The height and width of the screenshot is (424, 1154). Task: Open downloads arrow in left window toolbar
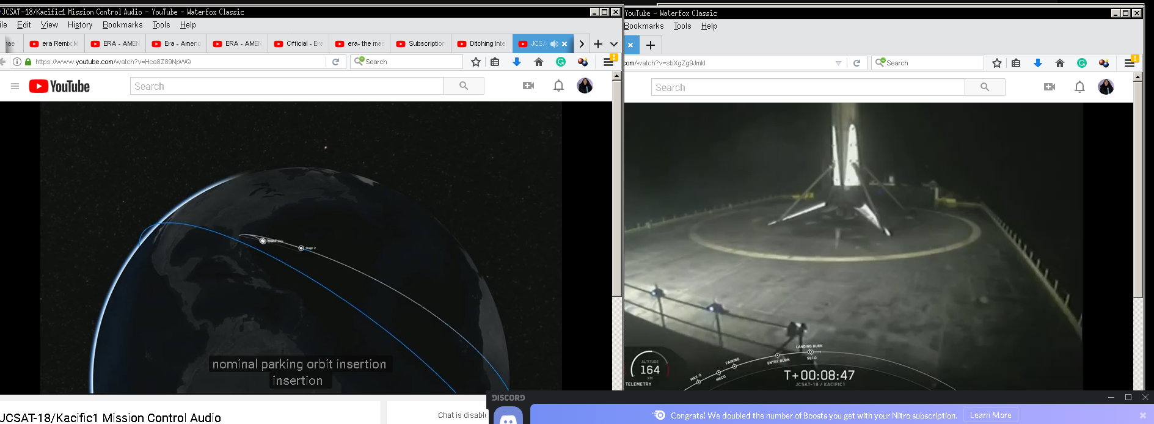517,62
